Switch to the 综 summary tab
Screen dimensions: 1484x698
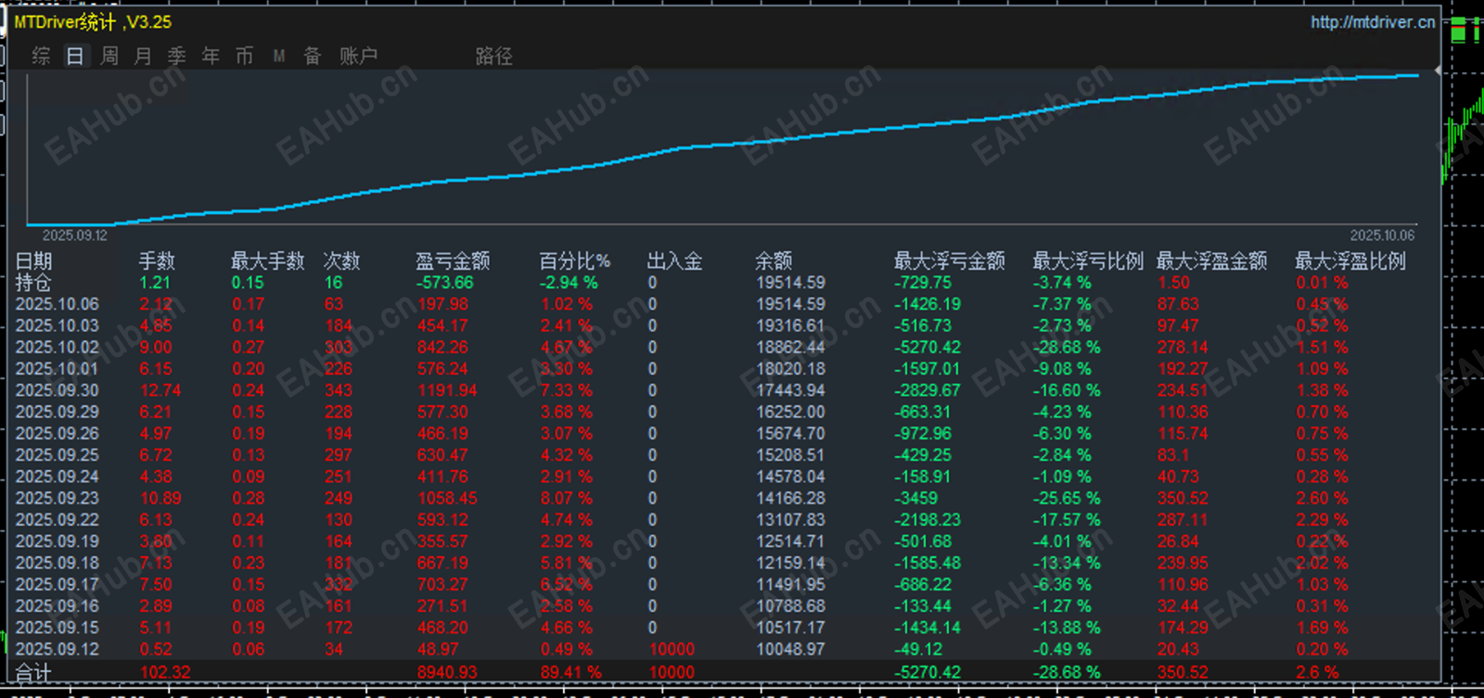pyautogui.click(x=41, y=56)
